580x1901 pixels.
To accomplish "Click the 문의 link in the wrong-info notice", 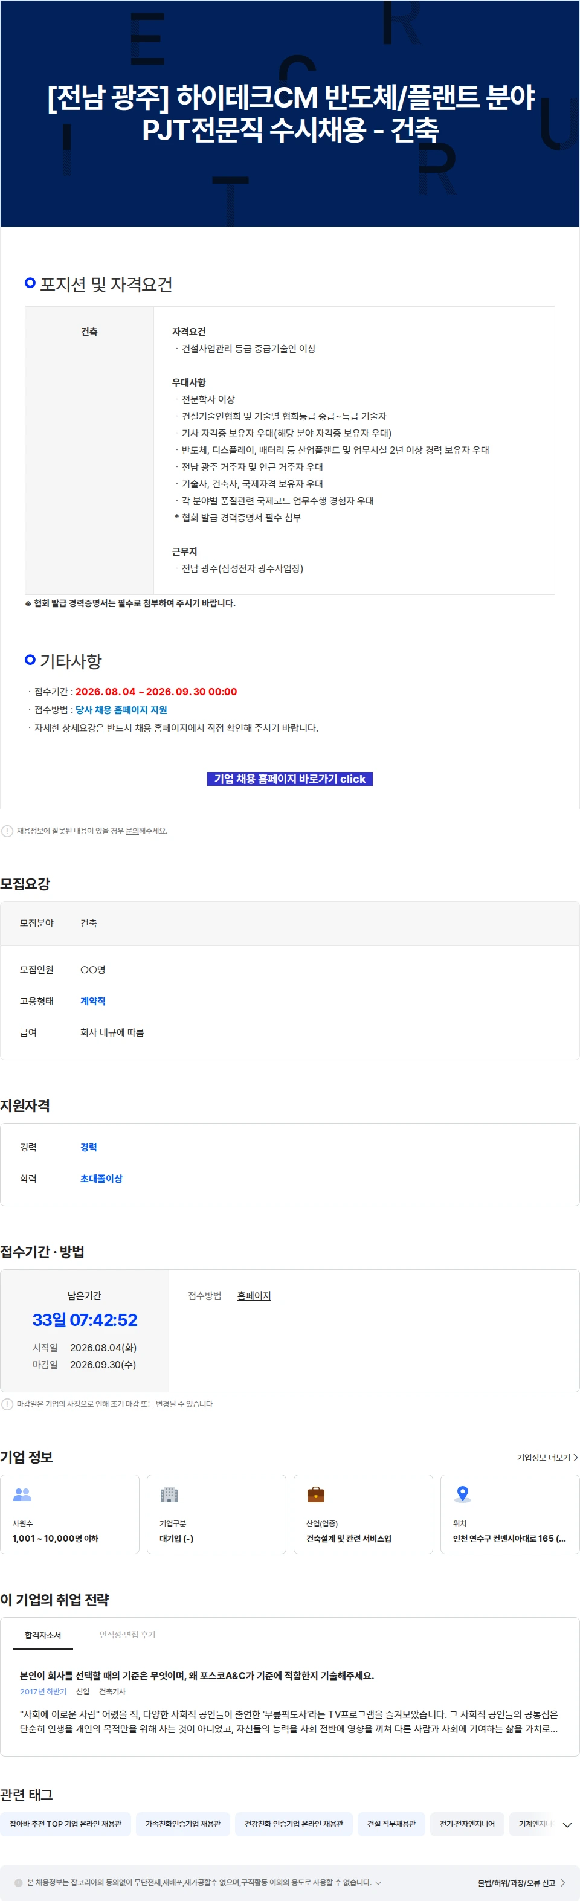I will (x=132, y=831).
